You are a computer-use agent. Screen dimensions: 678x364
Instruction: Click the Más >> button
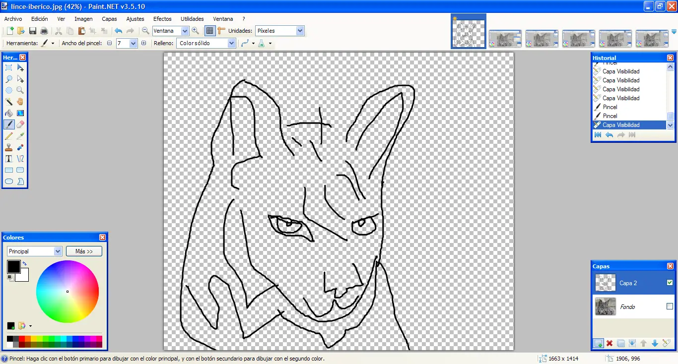tap(84, 251)
